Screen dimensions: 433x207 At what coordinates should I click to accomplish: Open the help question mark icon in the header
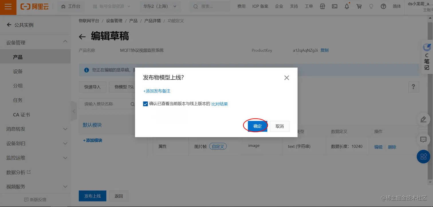pyautogui.click(x=383, y=6)
